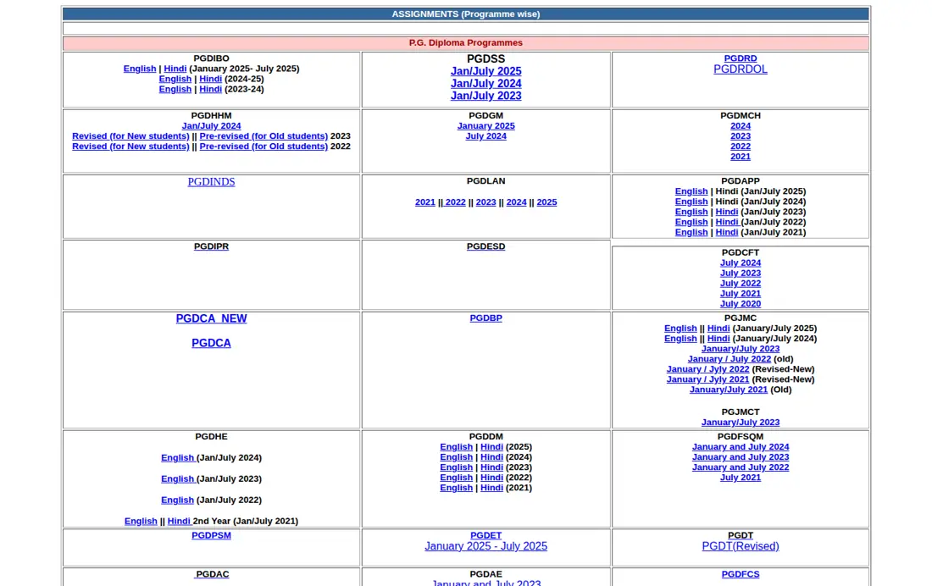
Task: Open PGJMC January / July 2022 (old) link
Action: click(x=729, y=359)
